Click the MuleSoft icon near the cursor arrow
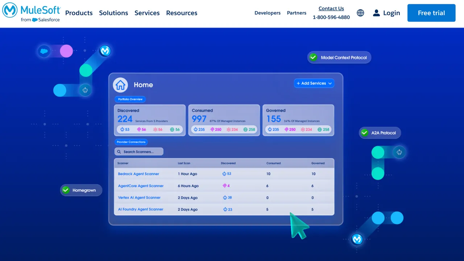The height and width of the screenshot is (261, 464). coord(357,239)
